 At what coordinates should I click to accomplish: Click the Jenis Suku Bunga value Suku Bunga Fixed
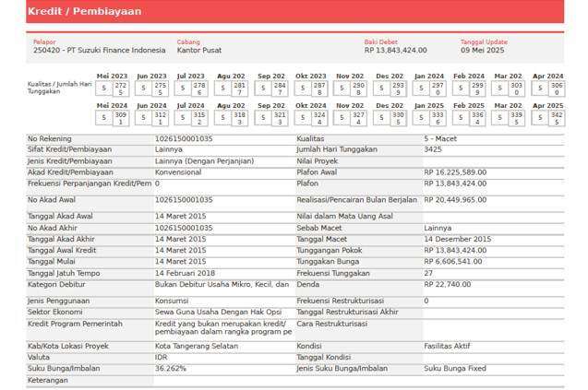tap(455, 369)
